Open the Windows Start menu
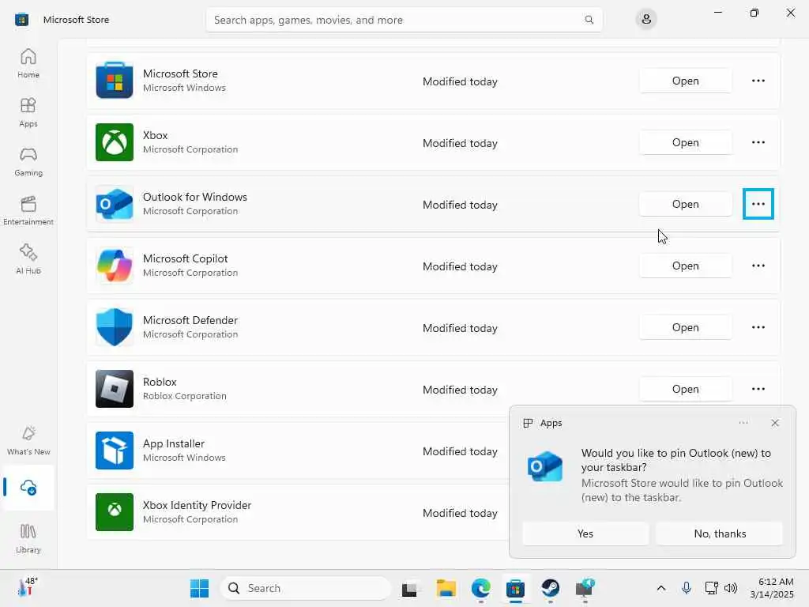 pos(199,588)
